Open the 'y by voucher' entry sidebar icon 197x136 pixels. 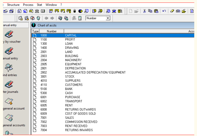9,34
